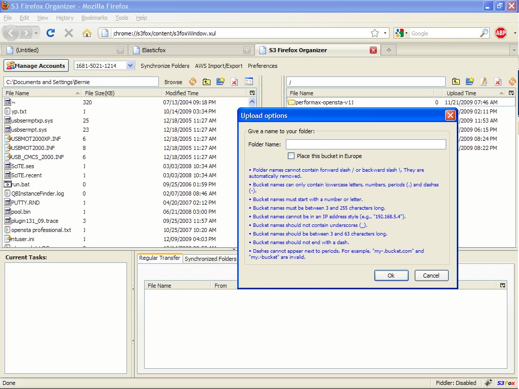Viewport: 519px width, 389px height.
Task: Open the search engine dropdown
Action: click(401, 33)
